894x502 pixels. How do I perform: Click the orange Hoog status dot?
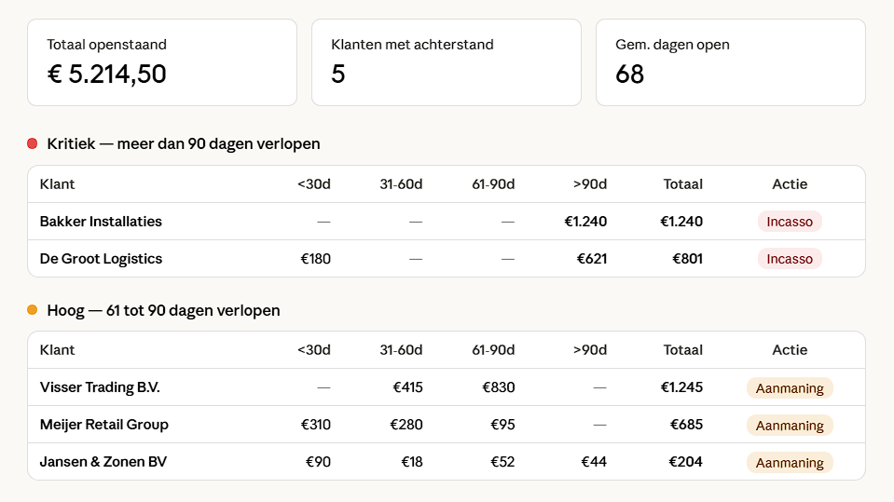[32, 310]
